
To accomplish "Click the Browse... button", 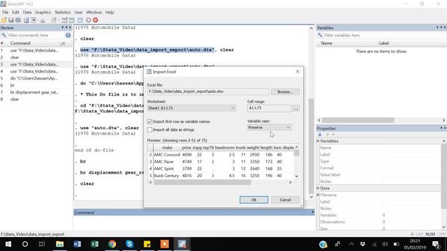I will tap(285, 92).
